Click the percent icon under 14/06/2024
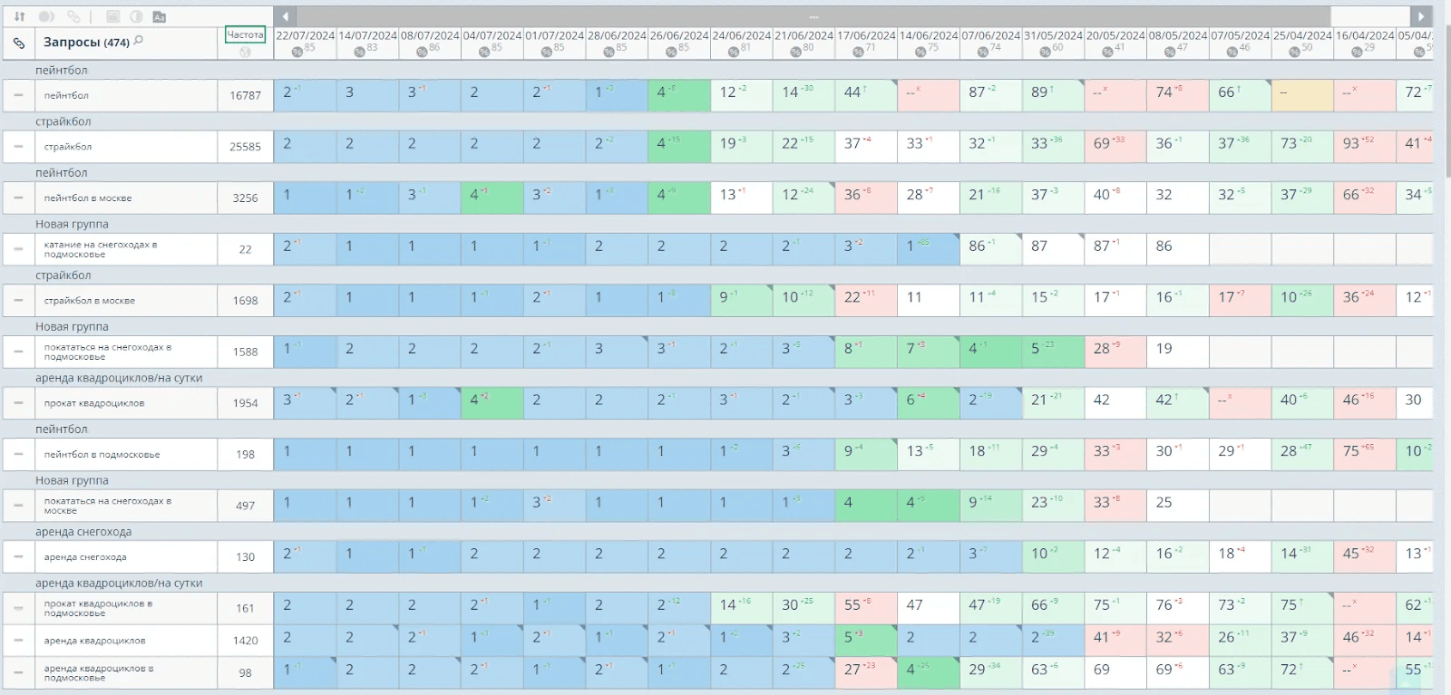Screen dimensions: 1451x695 (x=920, y=52)
